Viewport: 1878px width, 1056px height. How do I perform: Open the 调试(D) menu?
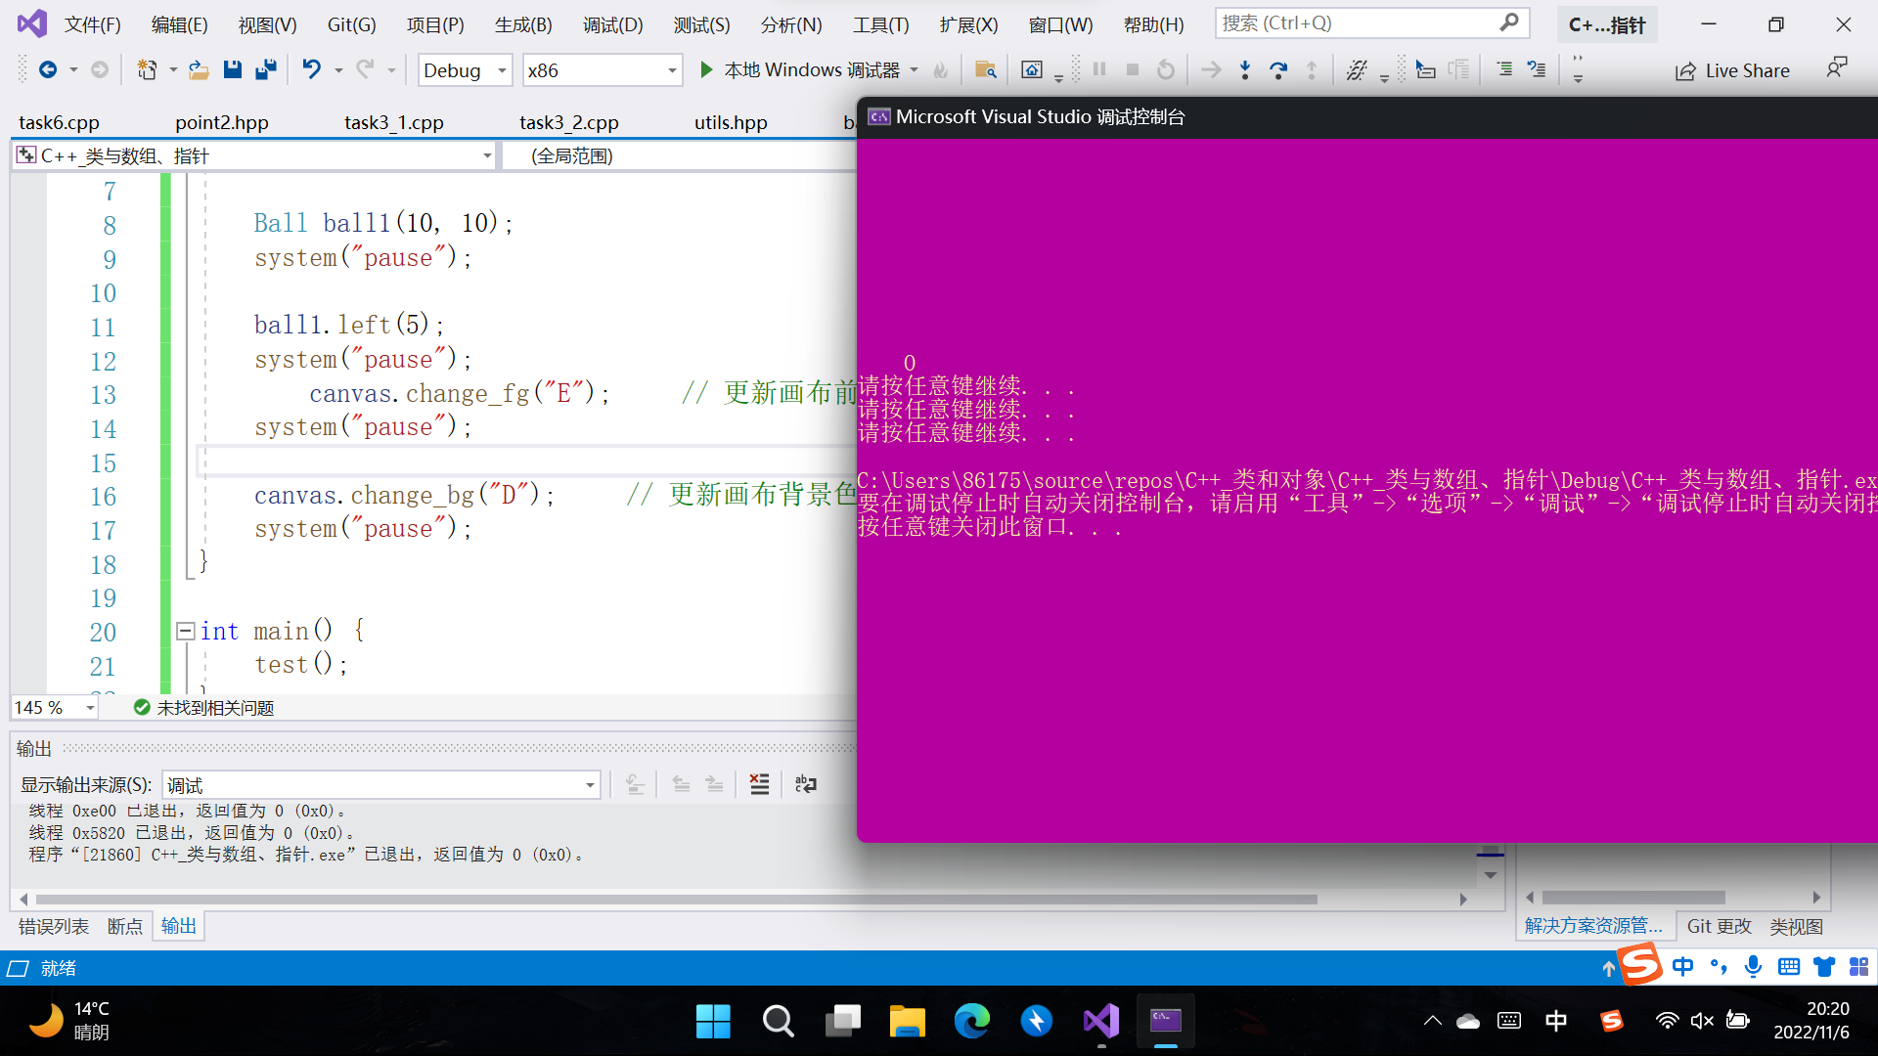tap(612, 24)
